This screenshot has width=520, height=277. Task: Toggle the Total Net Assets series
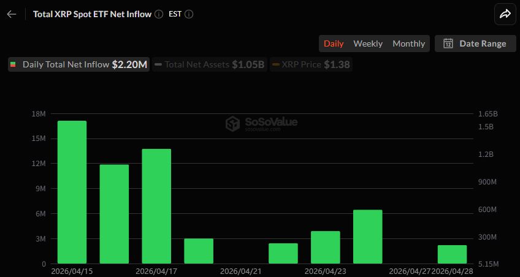click(x=210, y=64)
